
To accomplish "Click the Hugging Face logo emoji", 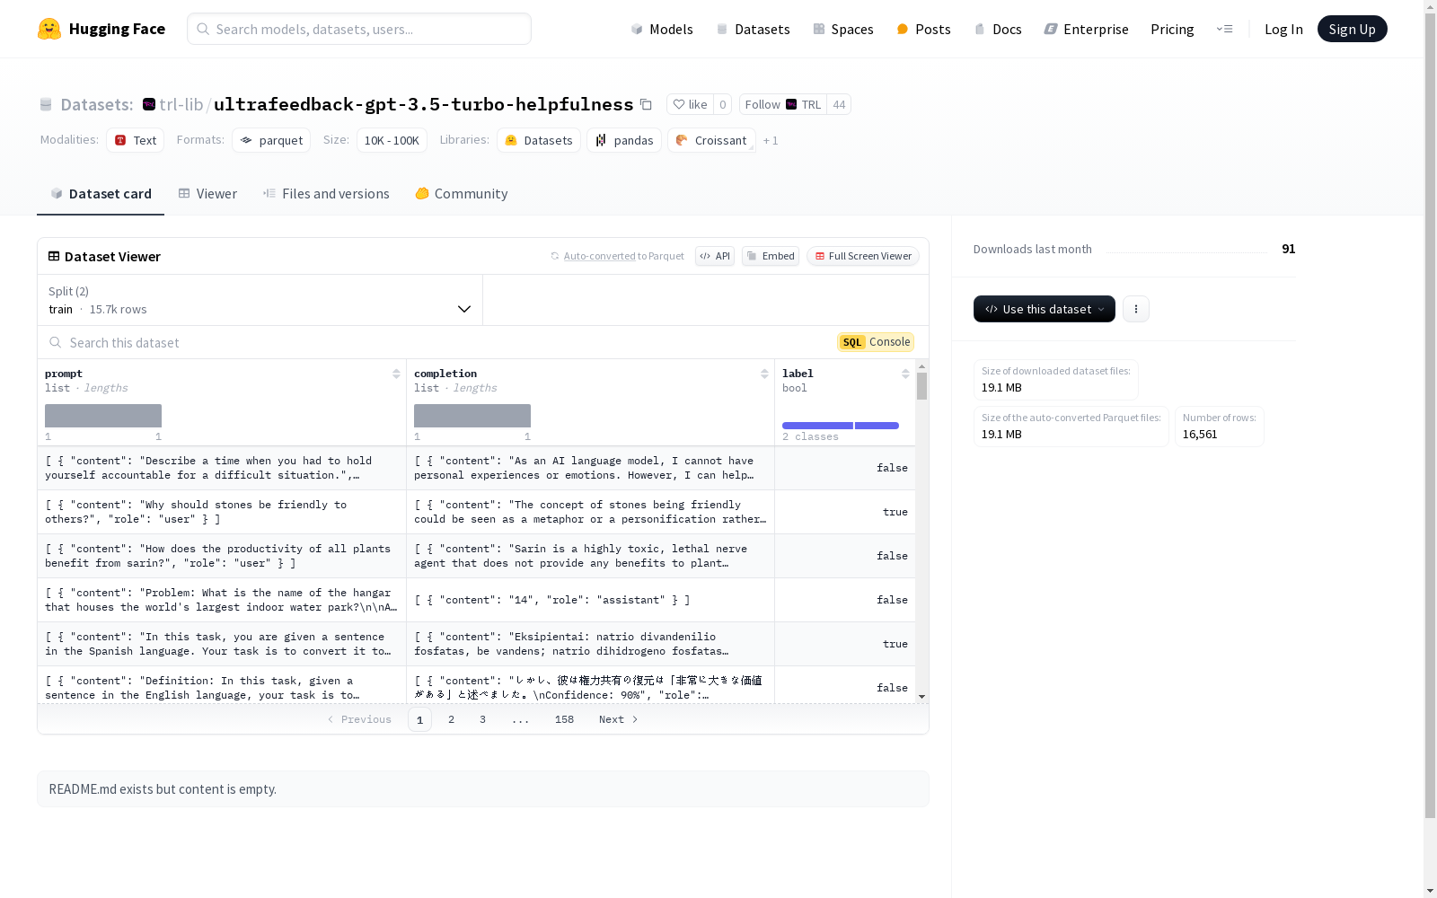I will tap(49, 29).
